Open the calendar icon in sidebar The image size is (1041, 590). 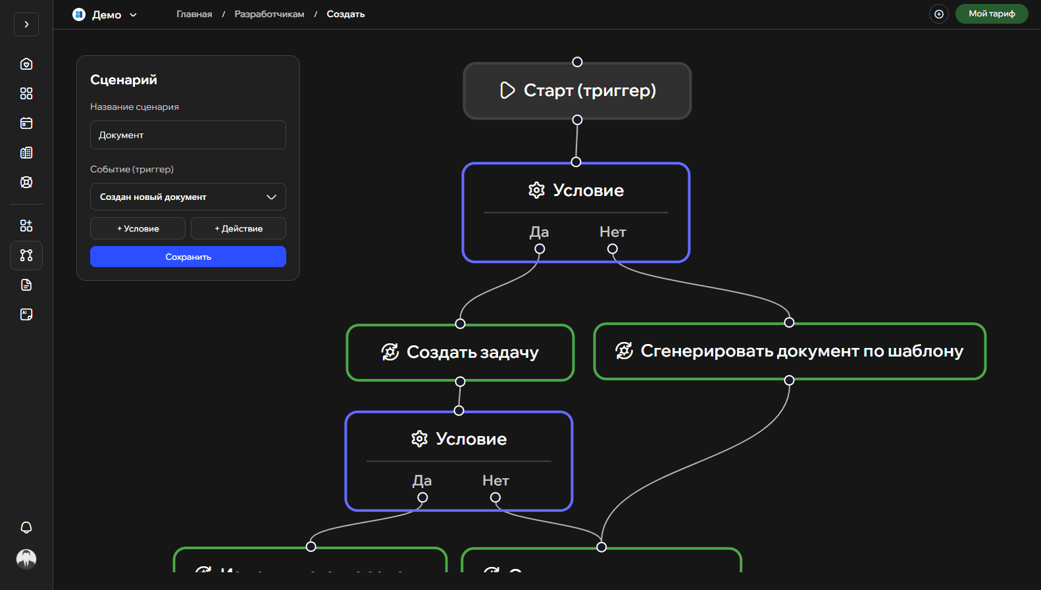pyautogui.click(x=26, y=123)
